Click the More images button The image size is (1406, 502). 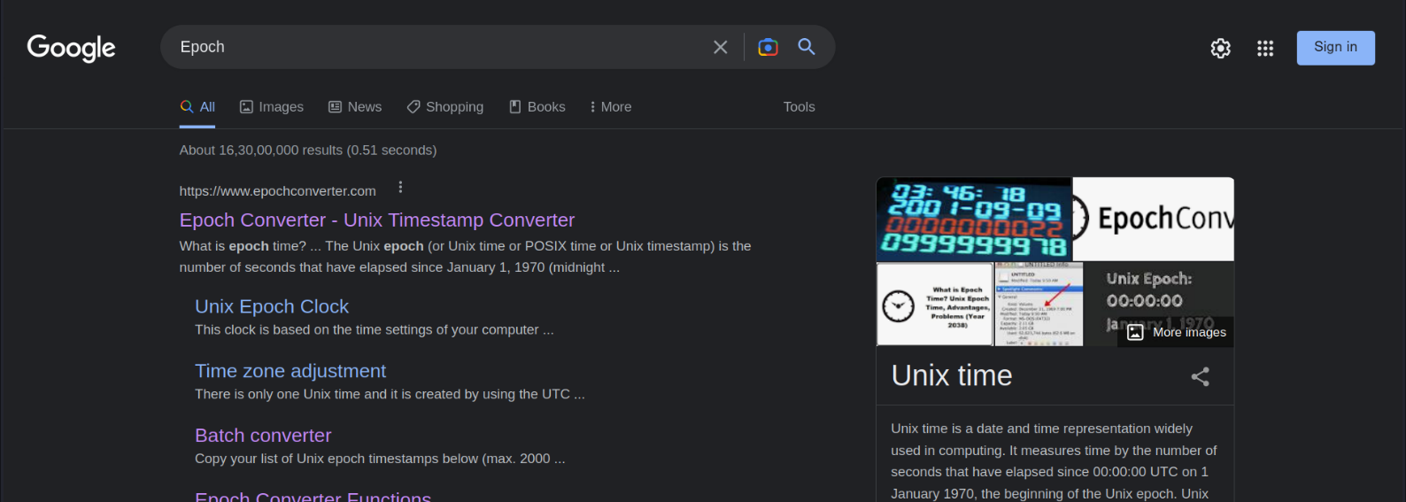click(1177, 332)
